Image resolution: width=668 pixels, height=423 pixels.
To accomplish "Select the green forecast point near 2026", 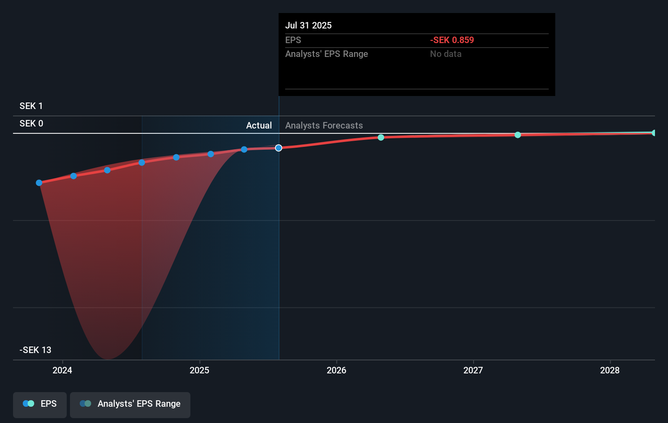I will pyautogui.click(x=381, y=137).
